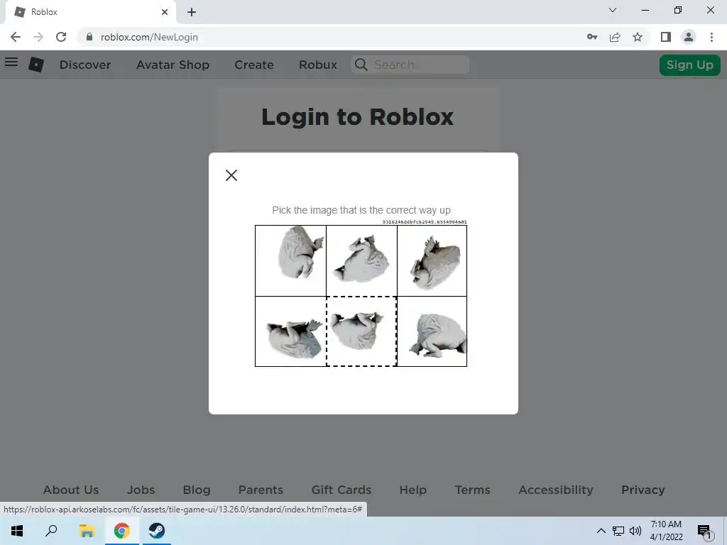Select the Roblox browser tab
The height and width of the screenshot is (545, 727).
(x=90, y=12)
